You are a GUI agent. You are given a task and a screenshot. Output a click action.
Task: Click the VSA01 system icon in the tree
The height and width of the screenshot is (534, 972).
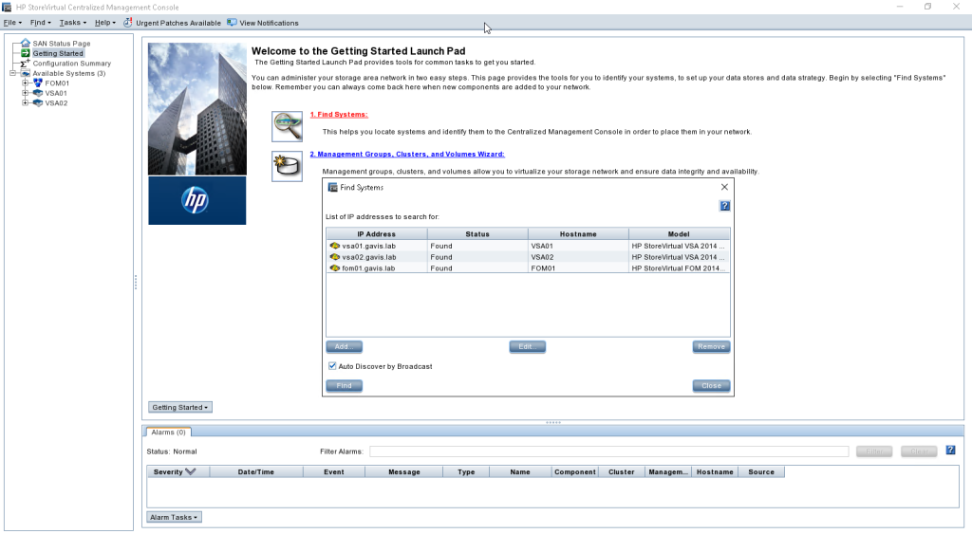pos(38,93)
